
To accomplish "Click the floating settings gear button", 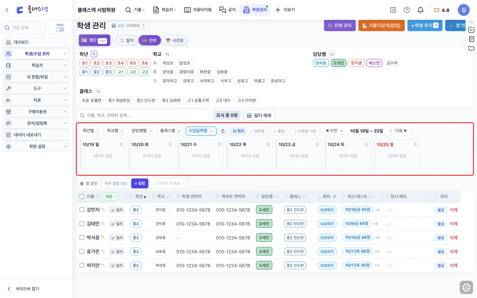I will click(x=466, y=288).
